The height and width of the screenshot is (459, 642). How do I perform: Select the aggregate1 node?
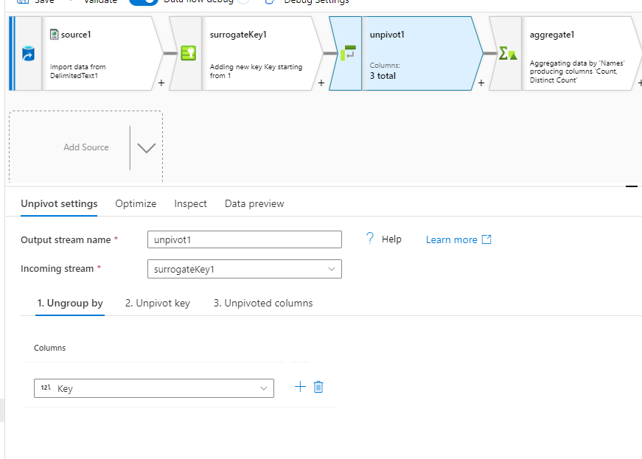click(565, 54)
